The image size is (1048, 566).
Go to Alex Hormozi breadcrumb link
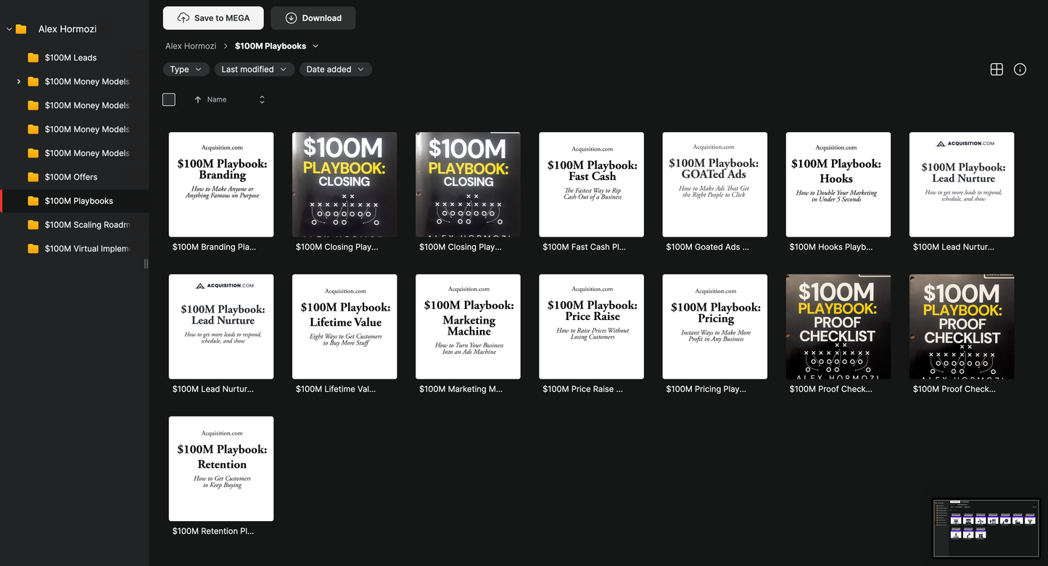pyautogui.click(x=191, y=46)
